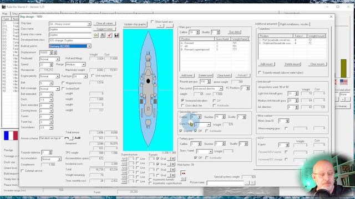
Task: Open the Build at yard in dropdown
Action: click(x=89, y=46)
